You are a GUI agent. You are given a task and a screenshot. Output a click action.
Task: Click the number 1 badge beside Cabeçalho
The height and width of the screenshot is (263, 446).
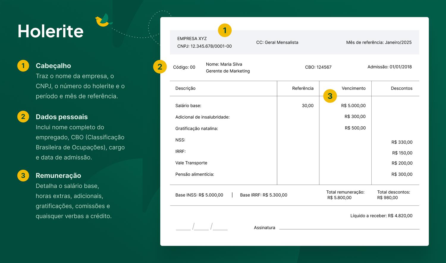23,66
